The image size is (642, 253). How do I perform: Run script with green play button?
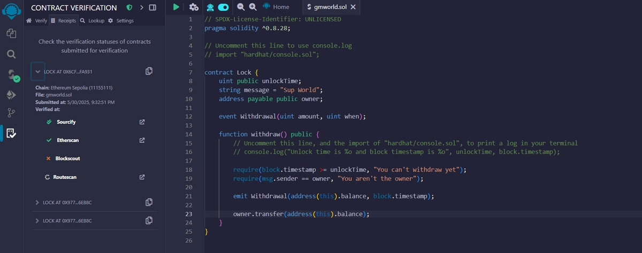point(177,7)
